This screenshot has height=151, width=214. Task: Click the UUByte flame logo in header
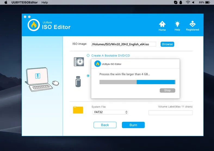pos(34,25)
